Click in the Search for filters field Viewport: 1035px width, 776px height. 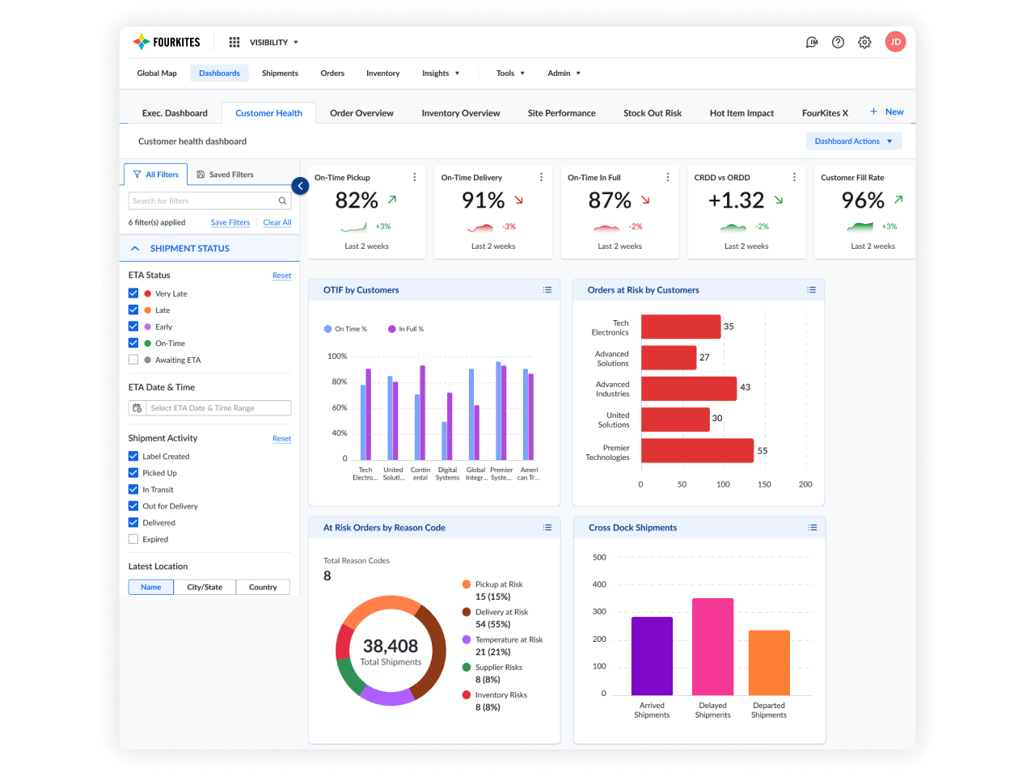click(x=209, y=200)
